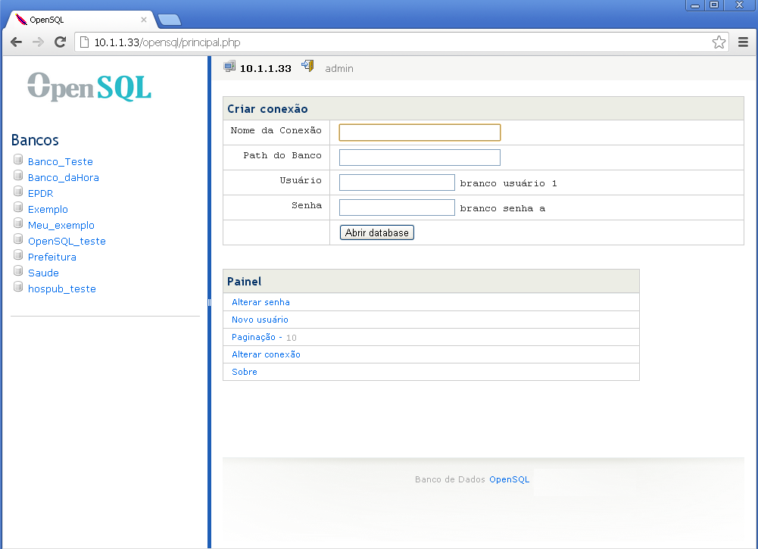The width and height of the screenshot is (758, 549).
Task: Click the 'branco senha a' hint text
Action: [503, 209]
